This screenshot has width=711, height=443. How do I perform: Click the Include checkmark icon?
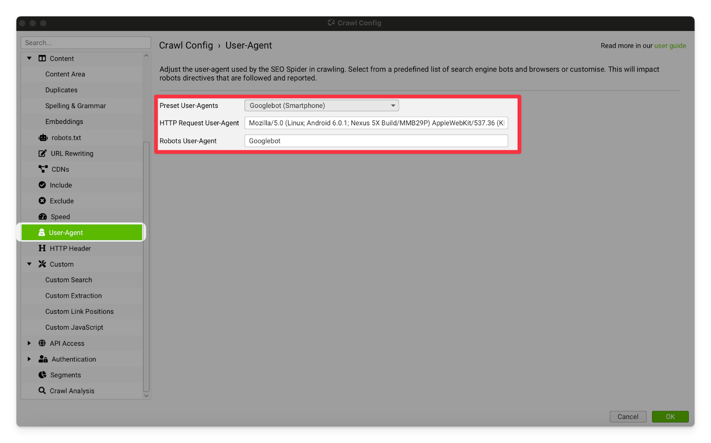42,185
